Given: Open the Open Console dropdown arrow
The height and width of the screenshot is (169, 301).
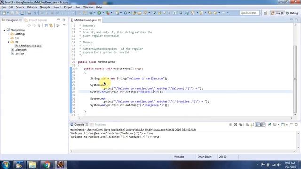Looking at the screenshot, I should (287, 125).
